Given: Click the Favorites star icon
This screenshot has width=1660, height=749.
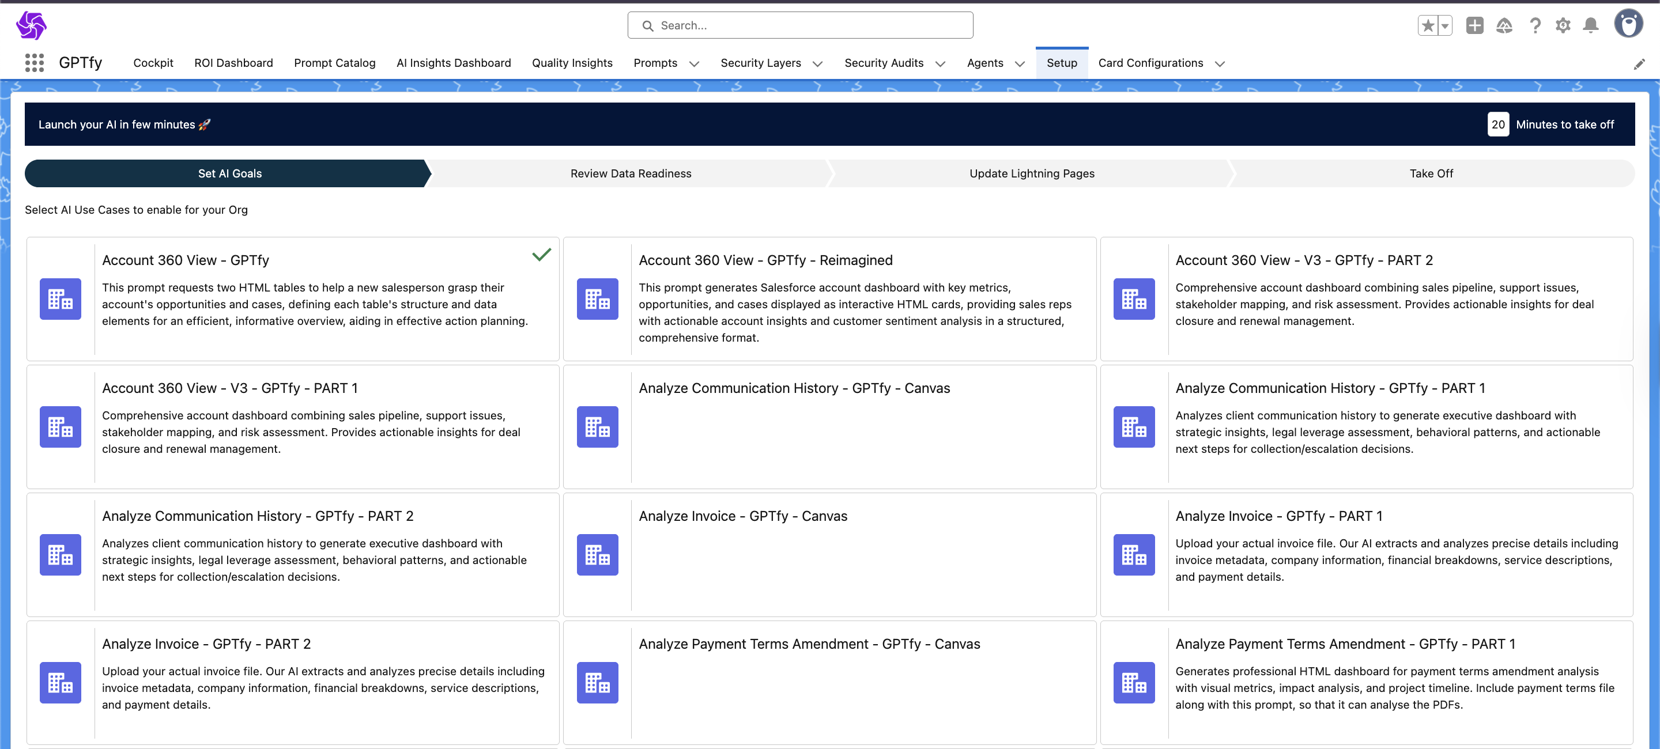Looking at the screenshot, I should tap(1427, 26).
